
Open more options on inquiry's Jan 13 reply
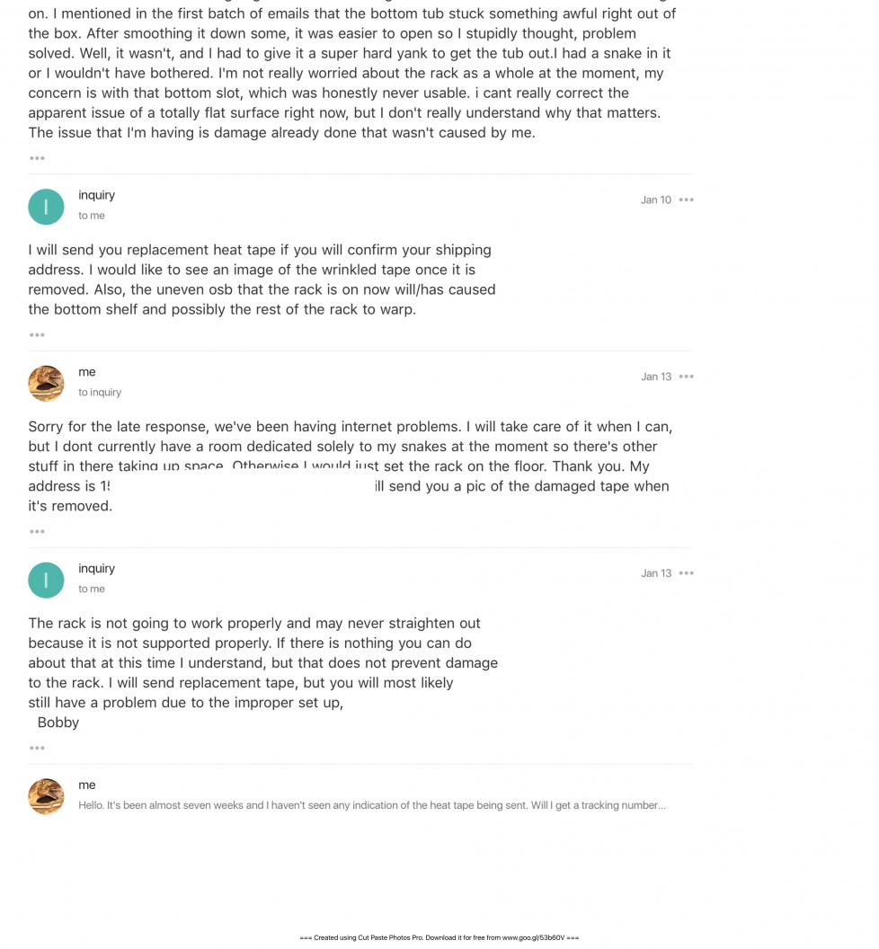[686, 573]
